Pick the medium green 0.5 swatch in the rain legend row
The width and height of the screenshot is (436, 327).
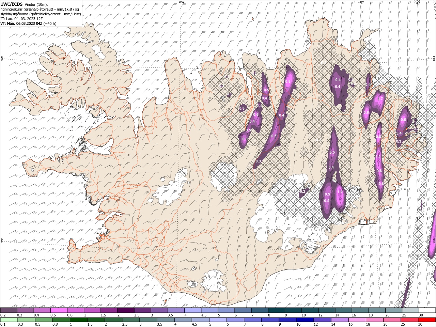coord(44,320)
